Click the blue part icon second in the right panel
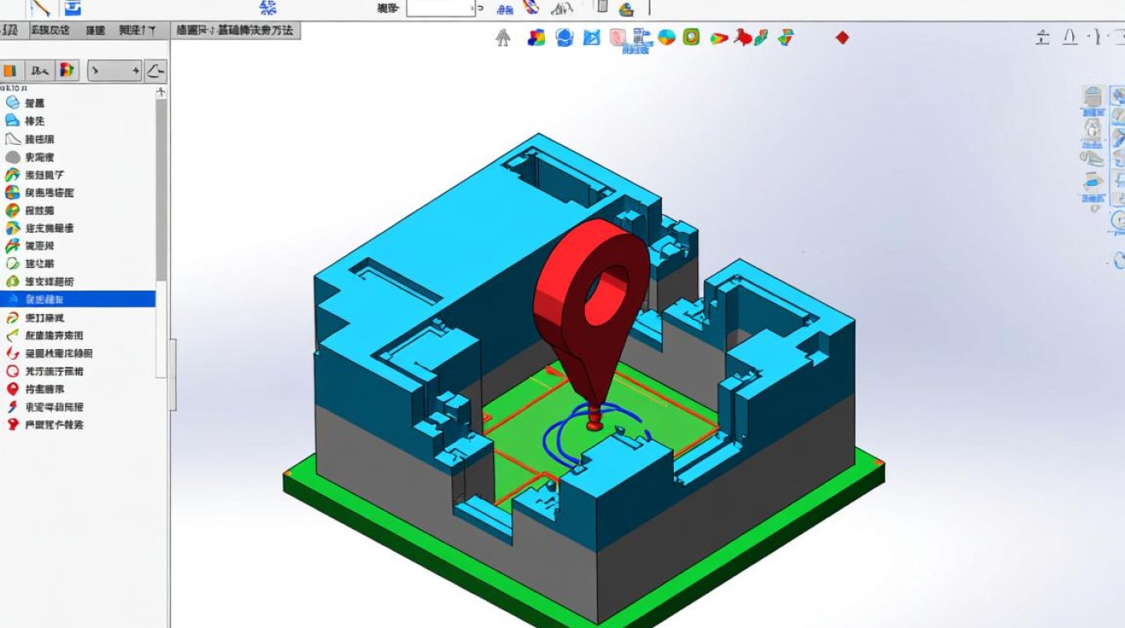 pyautogui.click(x=1094, y=127)
